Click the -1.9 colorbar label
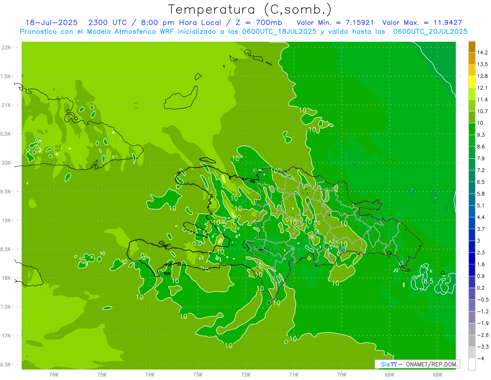 (x=483, y=323)
